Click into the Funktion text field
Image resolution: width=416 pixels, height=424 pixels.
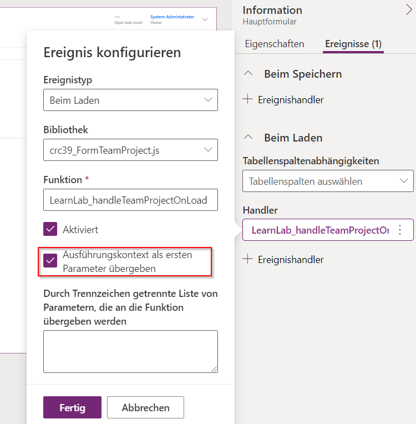130,200
